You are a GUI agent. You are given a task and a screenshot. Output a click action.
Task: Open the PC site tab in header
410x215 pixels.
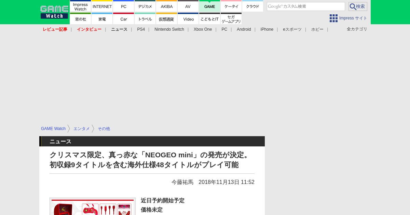point(123,6)
